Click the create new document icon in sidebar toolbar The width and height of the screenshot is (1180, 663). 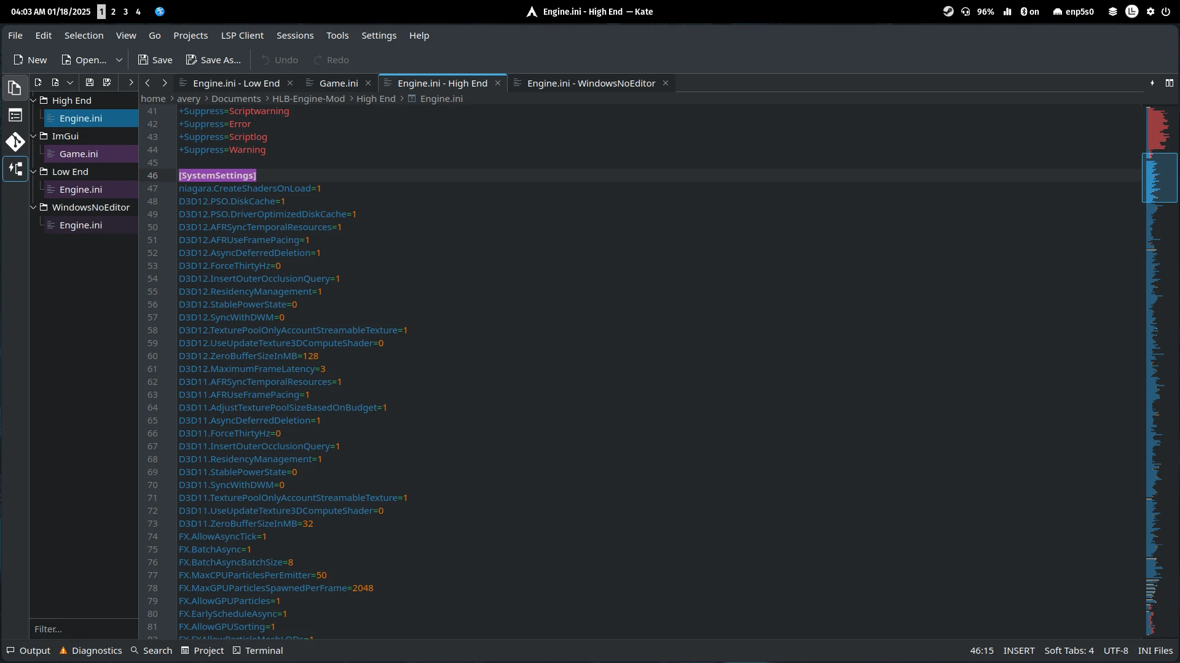38,83
